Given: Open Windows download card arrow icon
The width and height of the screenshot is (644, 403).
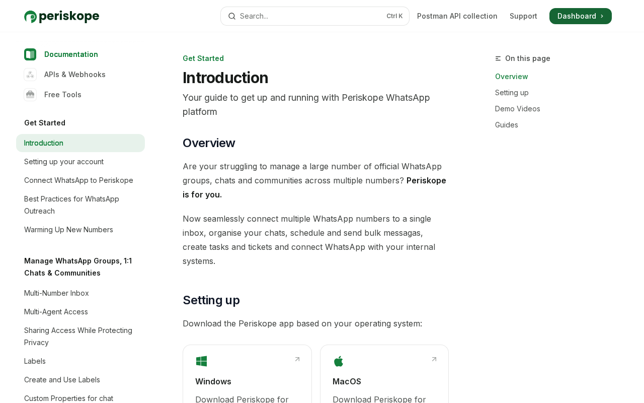Looking at the screenshot, I should tap(297, 359).
